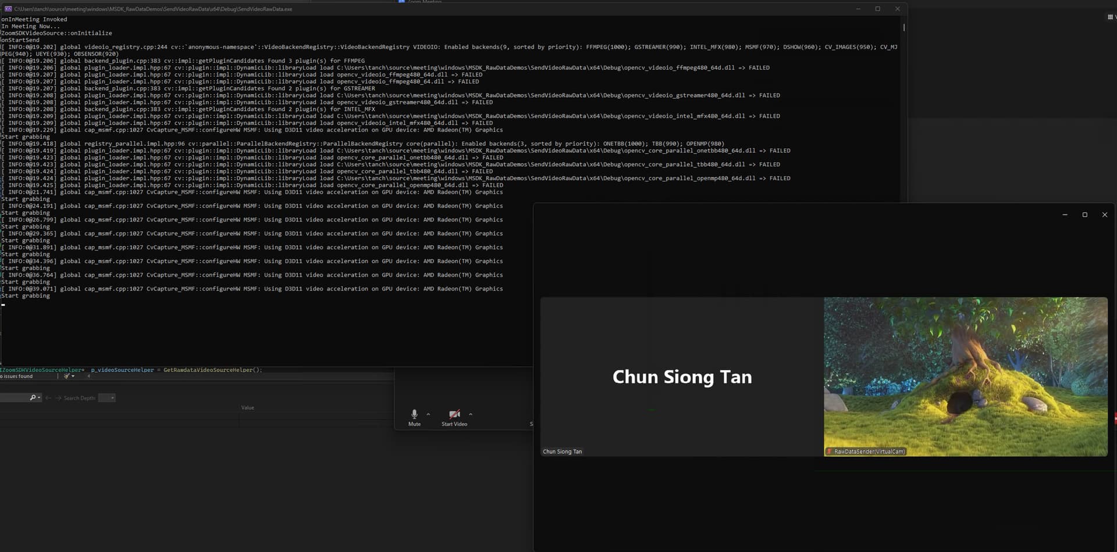The height and width of the screenshot is (552, 1117).
Task: Click the 'Chun Siong Tan' name label
Action: [x=562, y=451]
